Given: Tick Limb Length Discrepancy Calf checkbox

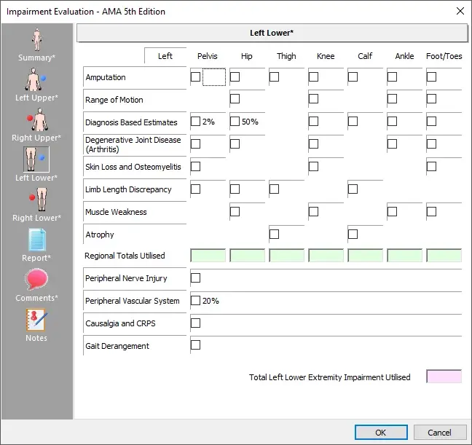Looking at the screenshot, I should [353, 189].
